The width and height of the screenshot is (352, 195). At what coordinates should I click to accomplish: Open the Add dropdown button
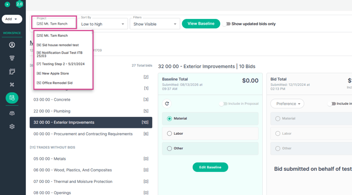(x=12, y=19)
